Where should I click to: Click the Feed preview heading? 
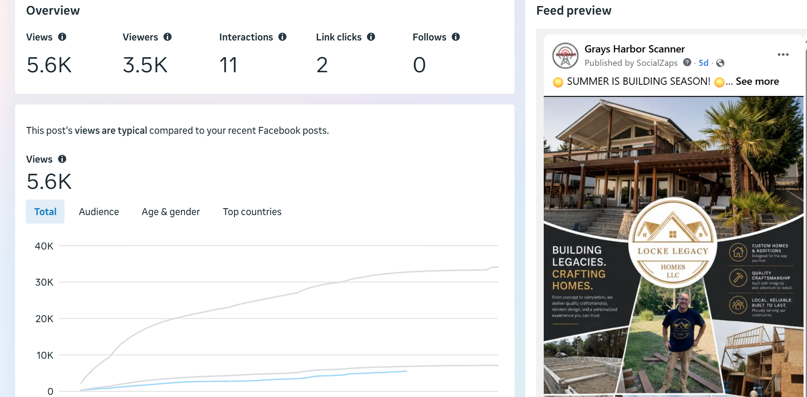[x=574, y=10]
